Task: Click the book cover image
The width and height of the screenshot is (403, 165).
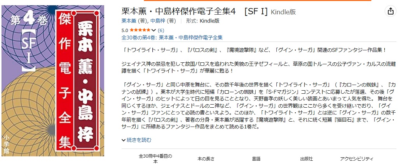Action: [52, 81]
